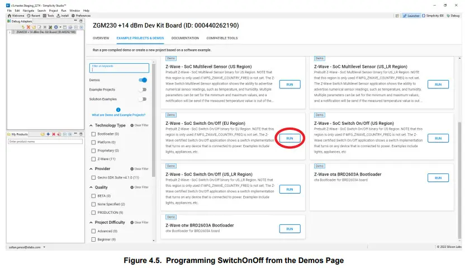
Task: Click the blue info icon above demo help link
Action: (118, 110)
